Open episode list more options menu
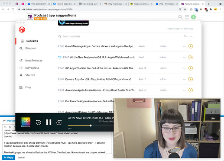224x161 pixels. [191, 36]
